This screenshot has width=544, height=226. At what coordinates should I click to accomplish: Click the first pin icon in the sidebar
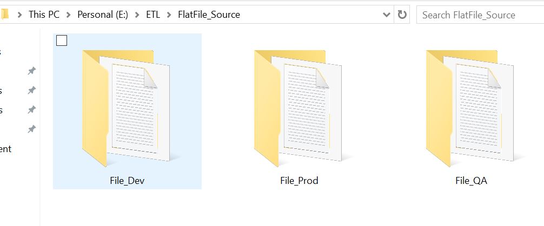click(31, 71)
